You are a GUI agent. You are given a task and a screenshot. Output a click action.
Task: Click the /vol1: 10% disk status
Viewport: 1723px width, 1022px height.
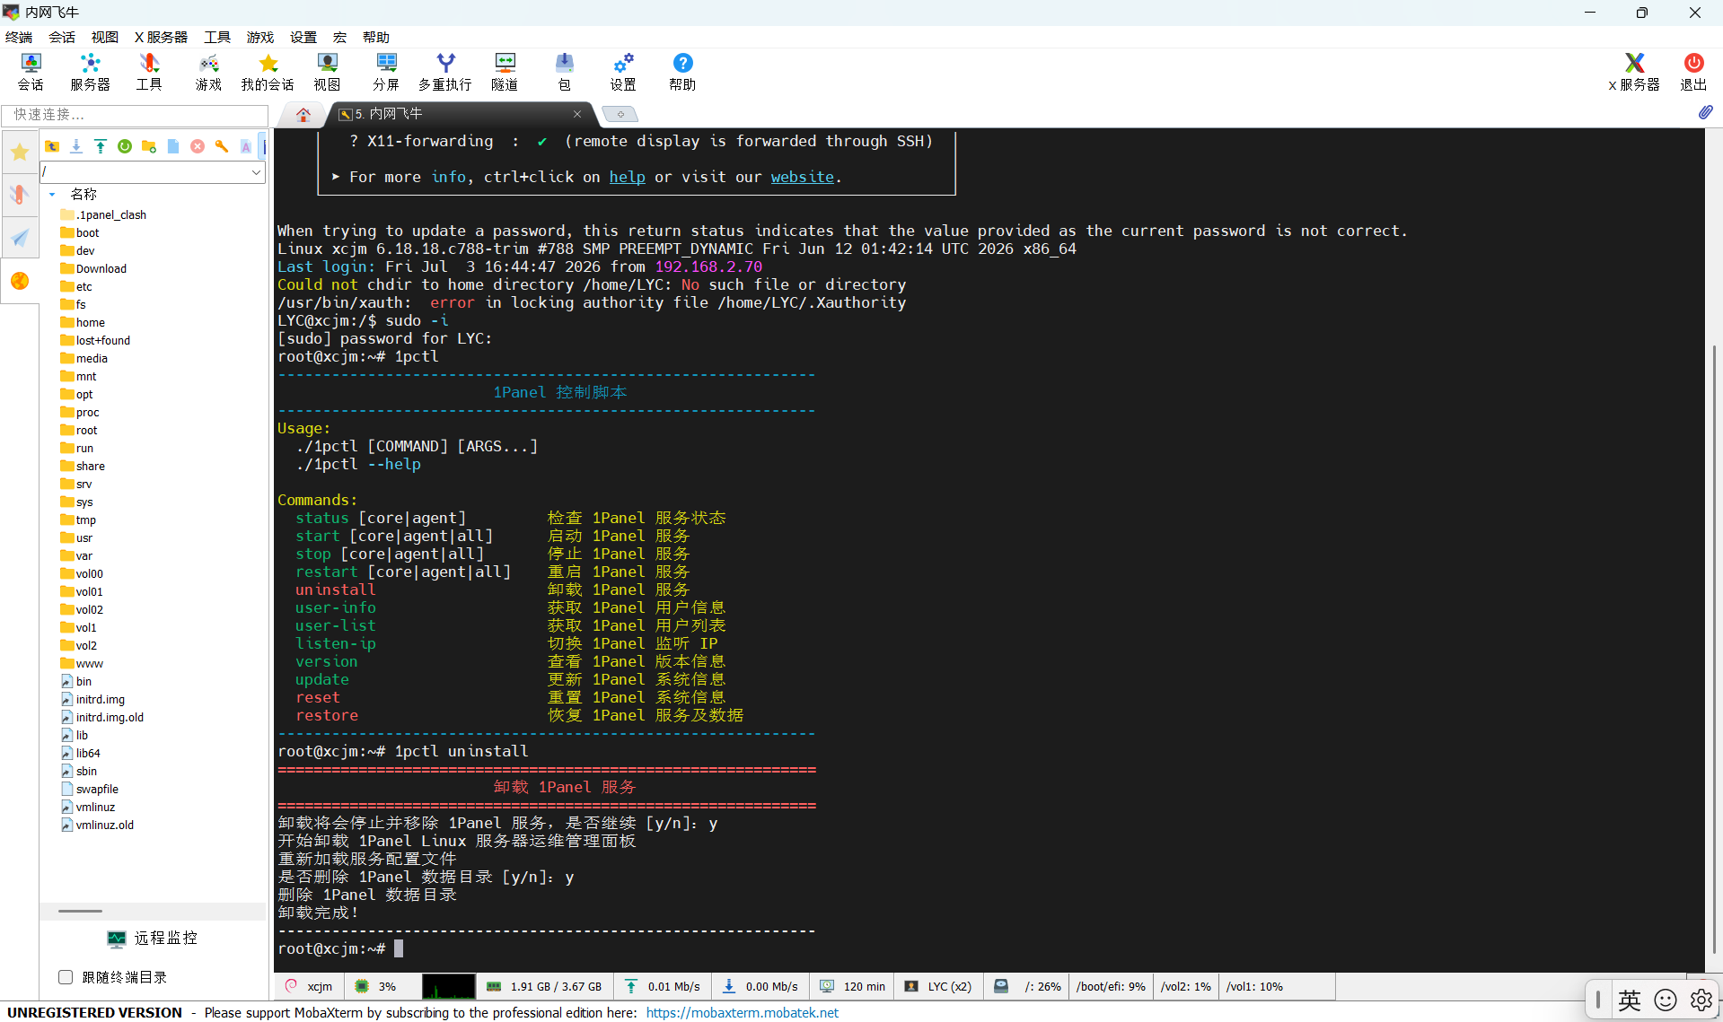click(1254, 986)
